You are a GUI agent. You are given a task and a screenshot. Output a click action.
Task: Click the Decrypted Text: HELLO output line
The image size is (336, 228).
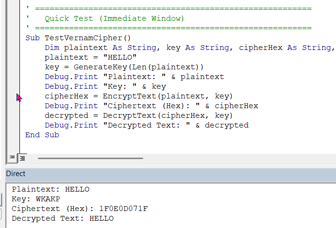click(x=63, y=218)
